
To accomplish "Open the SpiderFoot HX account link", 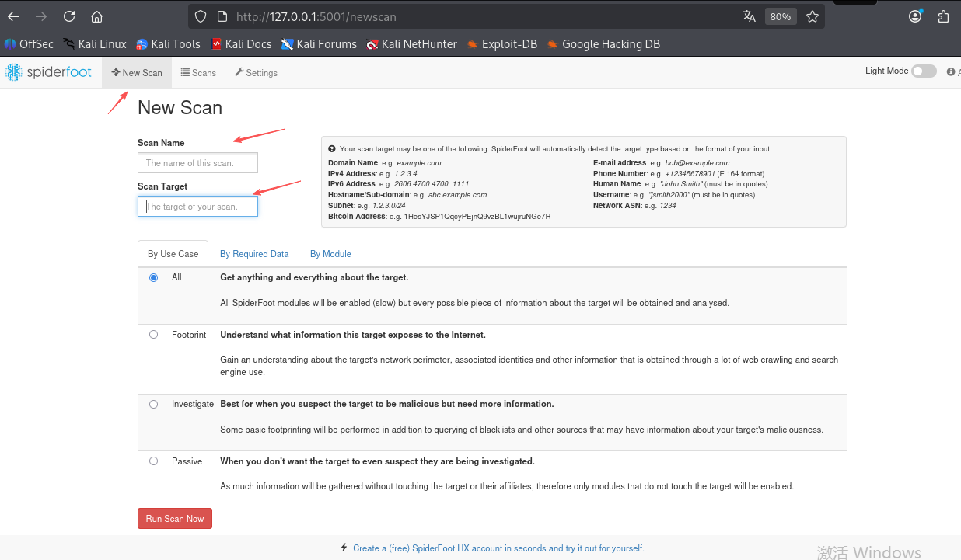I will click(498, 548).
